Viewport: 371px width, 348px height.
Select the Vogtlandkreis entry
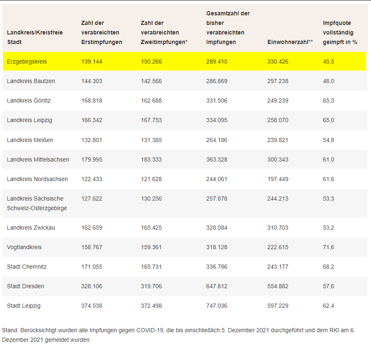pyautogui.click(x=24, y=247)
